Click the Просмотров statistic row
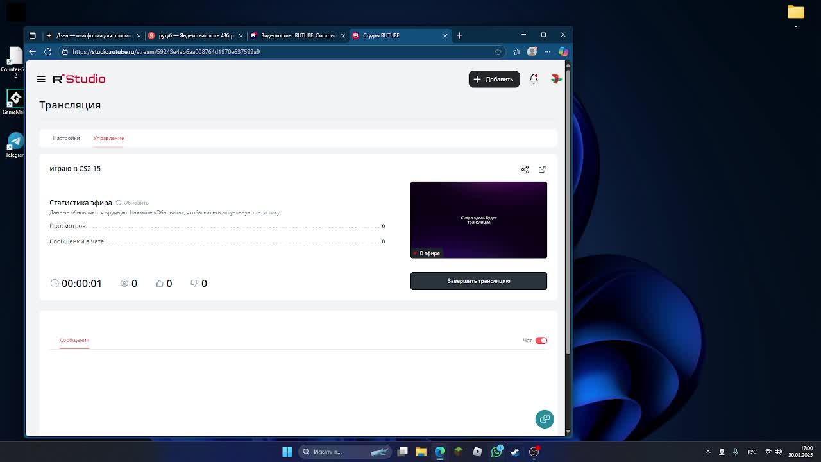The height and width of the screenshot is (462, 821). coord(217,226)
